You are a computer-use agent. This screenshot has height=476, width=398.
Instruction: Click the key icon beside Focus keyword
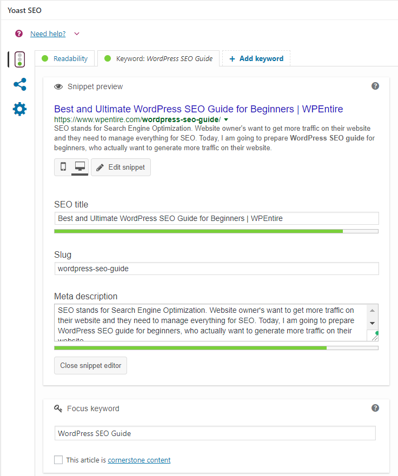58,408
